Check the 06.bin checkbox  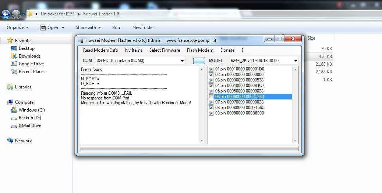pyautogui.click(x=211, y=96)
